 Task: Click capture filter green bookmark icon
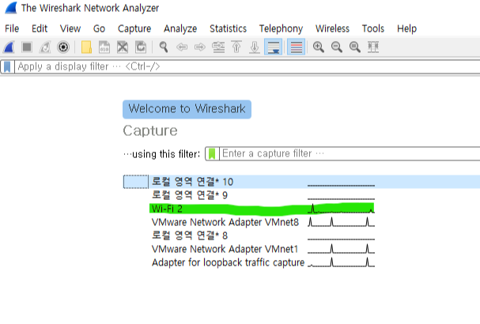[212, 153]
